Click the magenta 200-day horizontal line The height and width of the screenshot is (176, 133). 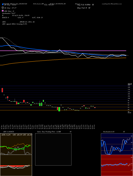(63, 51)
